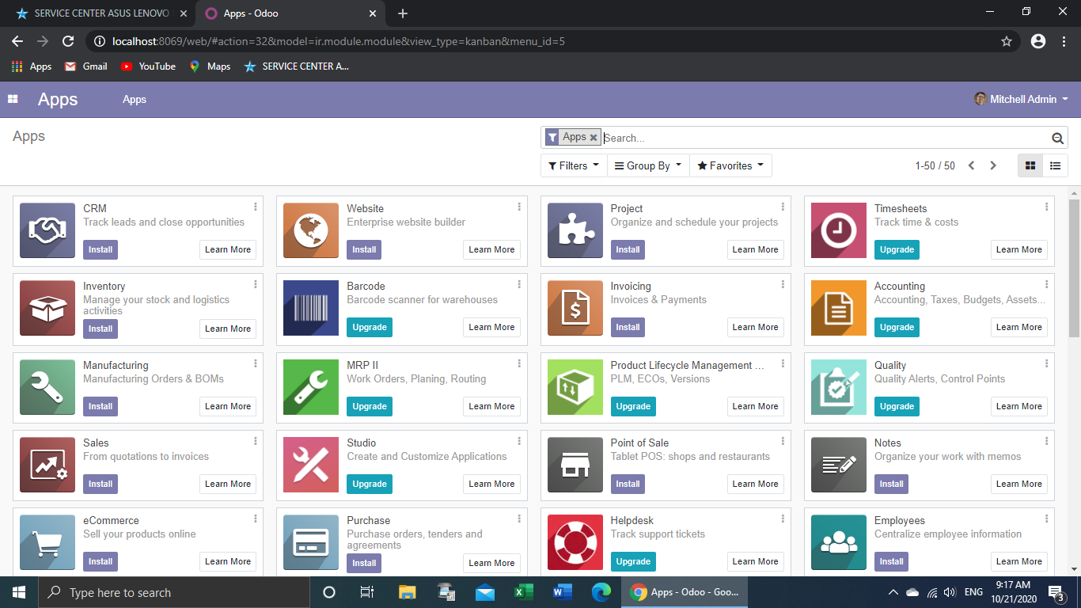Click the Accounting document icon

pyautogui.click(x=839, y=308)
